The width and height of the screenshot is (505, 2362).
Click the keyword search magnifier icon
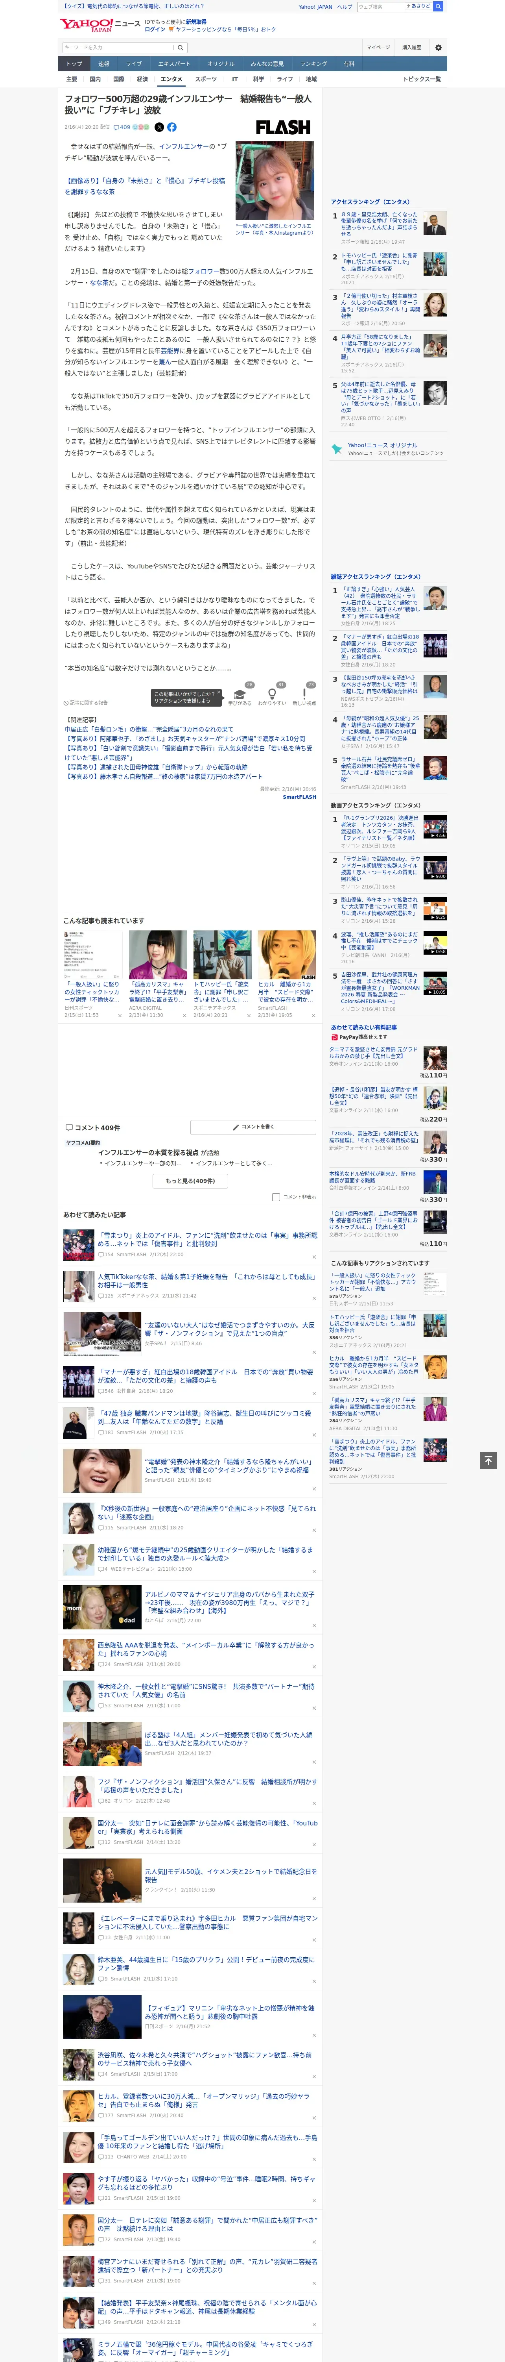click(181, 47)
